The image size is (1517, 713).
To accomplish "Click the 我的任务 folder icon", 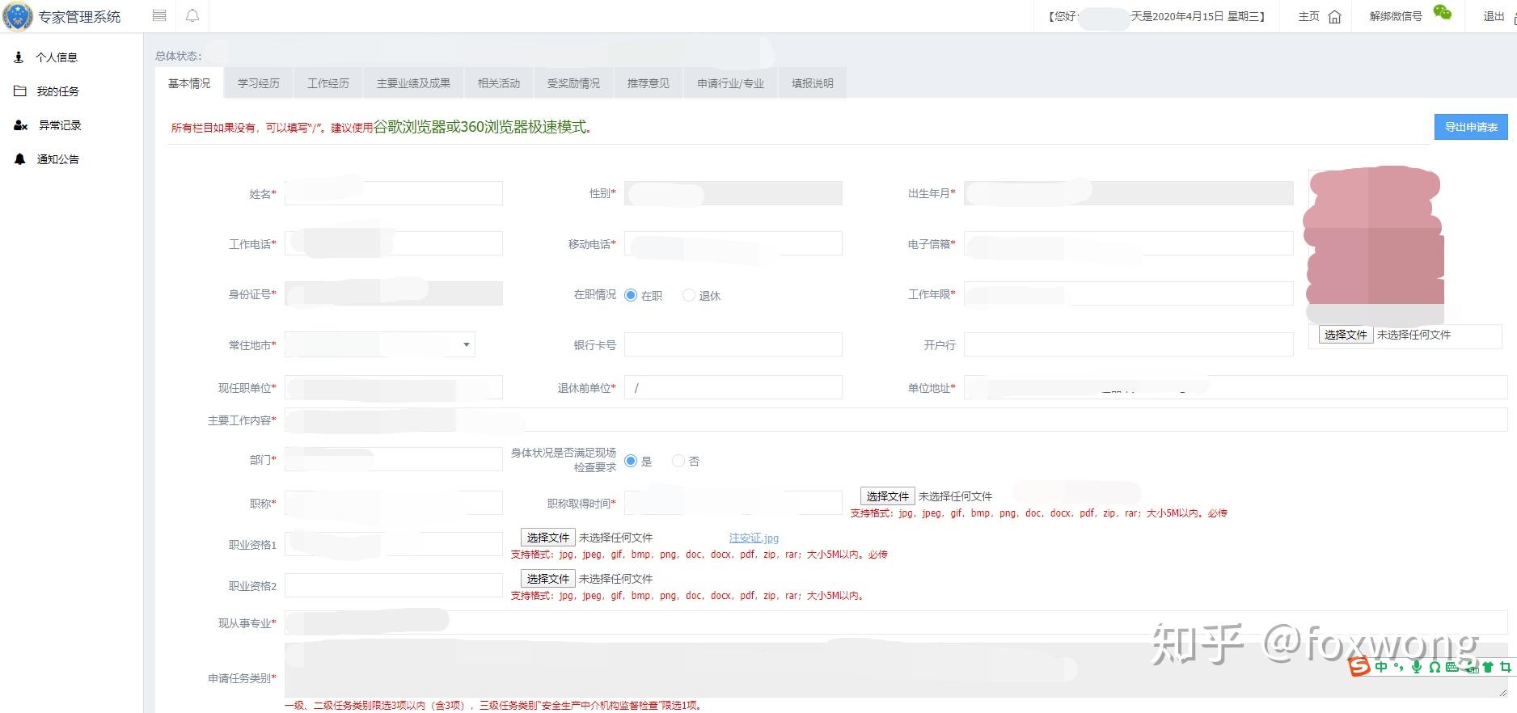I will click(20, 91).
